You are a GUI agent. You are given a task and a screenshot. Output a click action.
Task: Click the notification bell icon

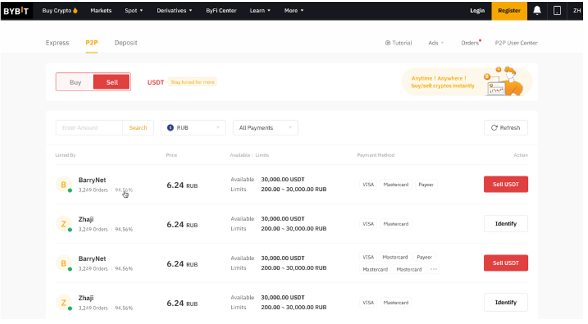click(x=537, y=10)
